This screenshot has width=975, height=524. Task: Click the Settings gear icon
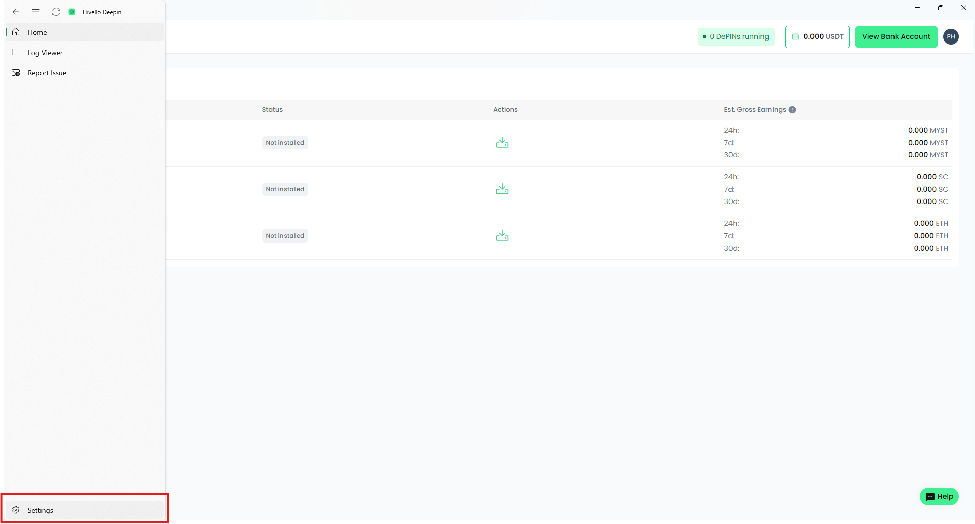coord(16,510)
